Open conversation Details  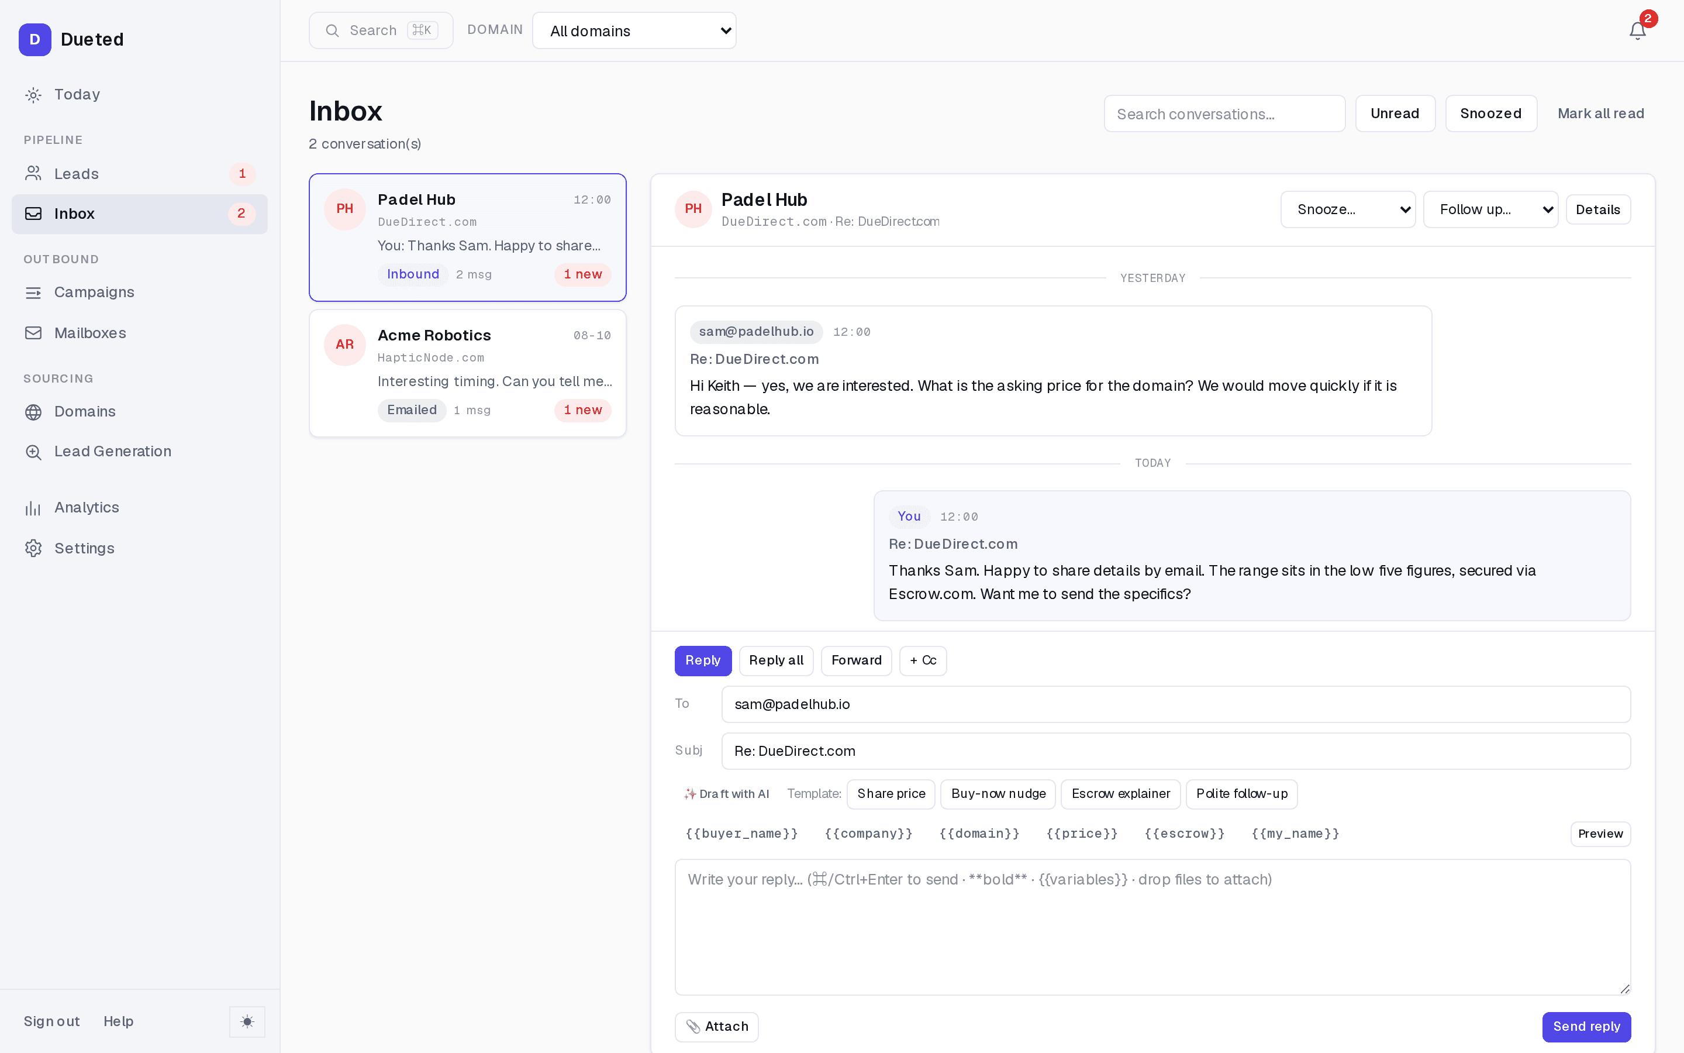pyautogui.click(x=1597, y=209)
